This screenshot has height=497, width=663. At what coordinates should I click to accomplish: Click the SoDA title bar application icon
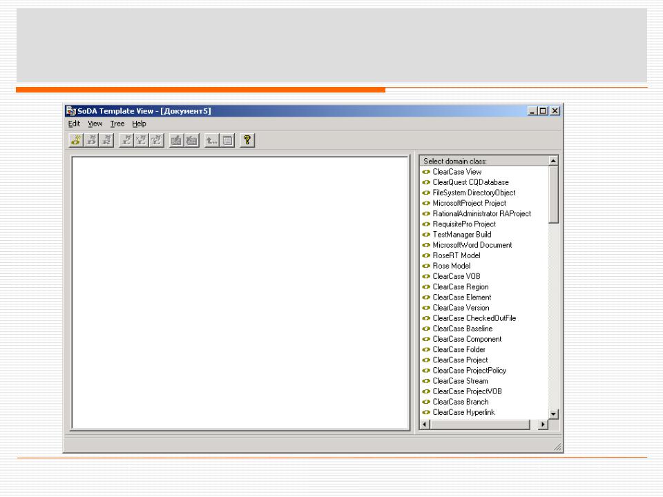[70, 111]
